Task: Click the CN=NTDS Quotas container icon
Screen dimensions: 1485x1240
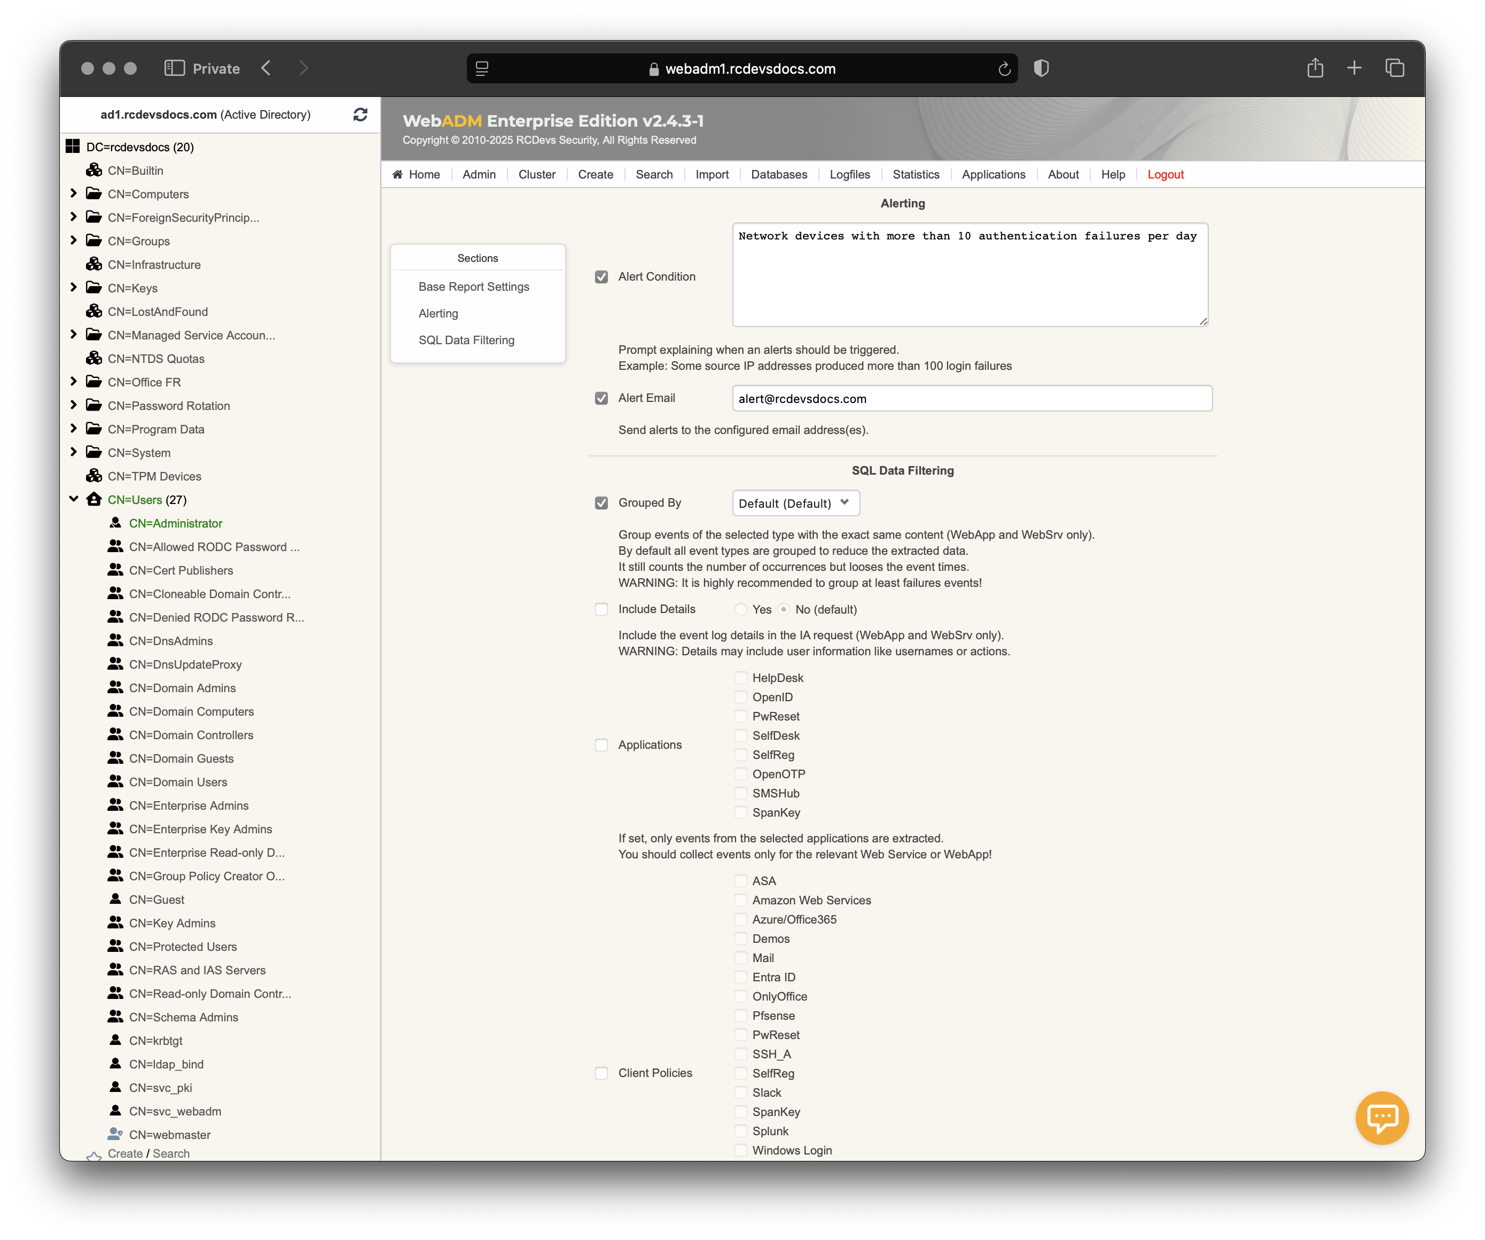Action: tap(94, 359)
